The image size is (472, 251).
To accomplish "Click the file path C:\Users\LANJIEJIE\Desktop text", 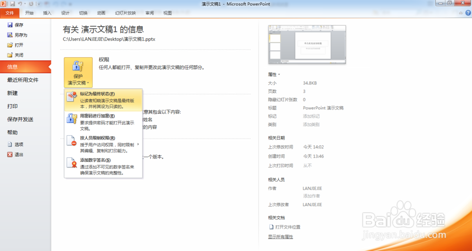I will [x=109, y=39].
